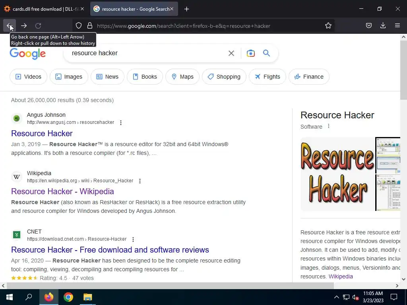Reload the current page

pos(38,26)
